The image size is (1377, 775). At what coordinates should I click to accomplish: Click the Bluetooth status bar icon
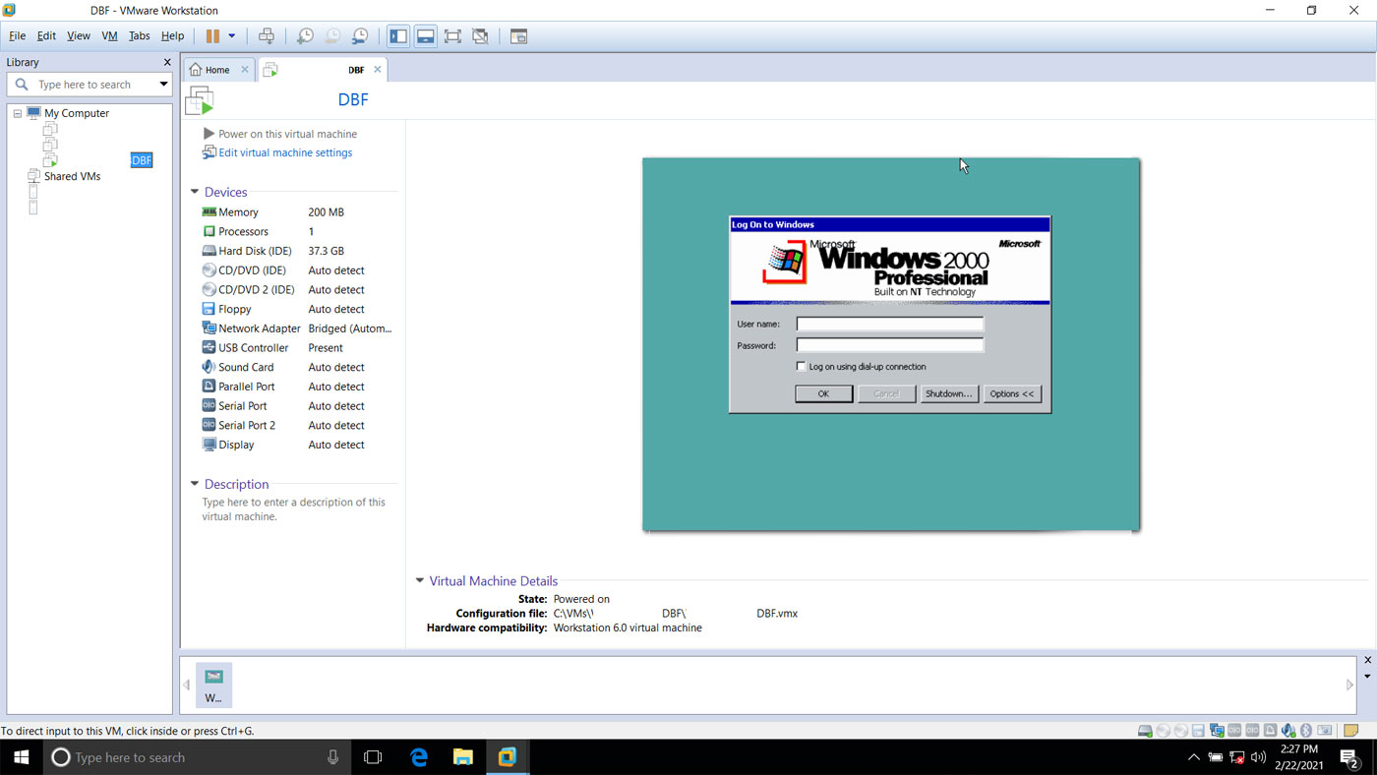pos(1306,731)
